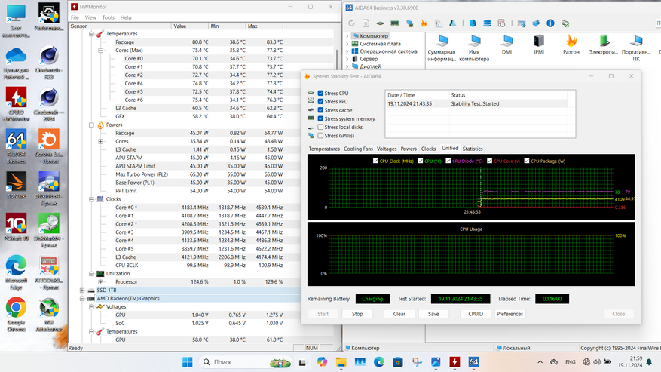Toggle CPU Package (W) graph checkbox
The height and width of the screenshot is (372, 661).
[527, 161]
